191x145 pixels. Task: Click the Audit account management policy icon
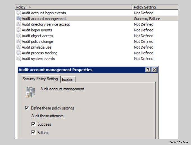[19, 18]
